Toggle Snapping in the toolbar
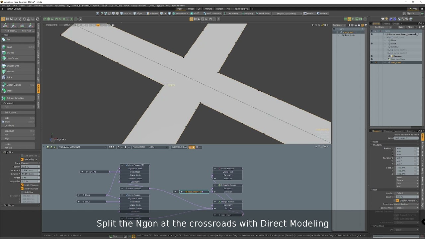 click(x=248, y=13)
